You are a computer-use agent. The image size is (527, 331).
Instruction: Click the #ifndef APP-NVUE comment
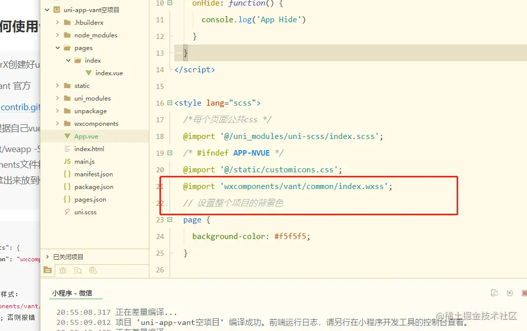(x=233, y=153)
